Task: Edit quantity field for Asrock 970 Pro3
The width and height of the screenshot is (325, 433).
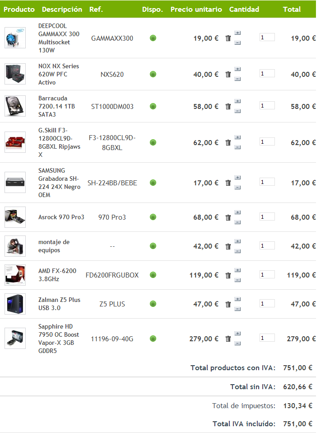Action: point(267,217)
